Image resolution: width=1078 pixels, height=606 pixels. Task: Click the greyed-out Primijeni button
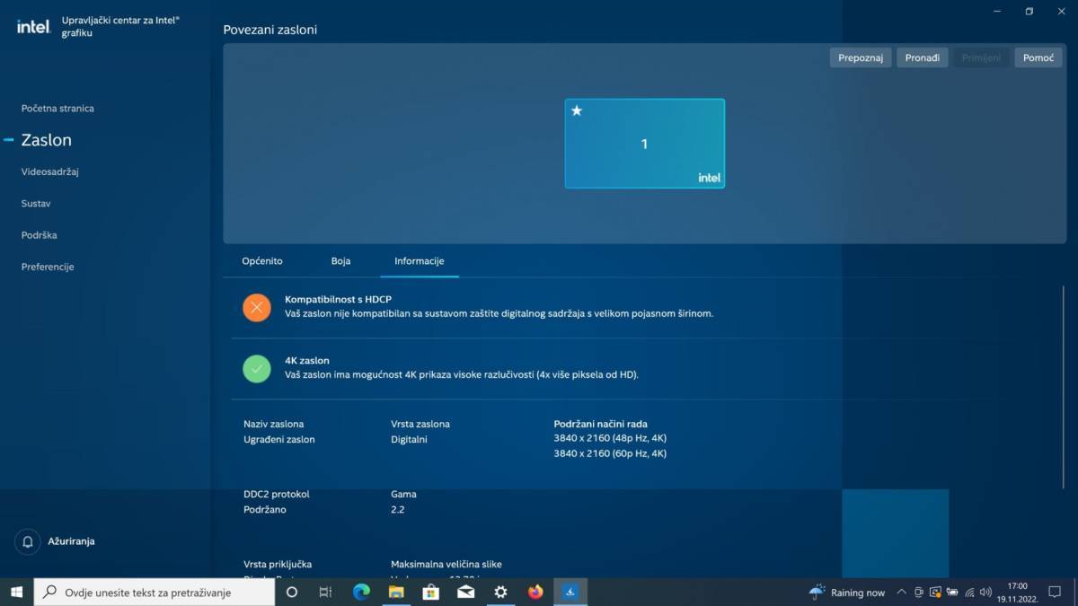pyautogui.click(x=981, y=57)
